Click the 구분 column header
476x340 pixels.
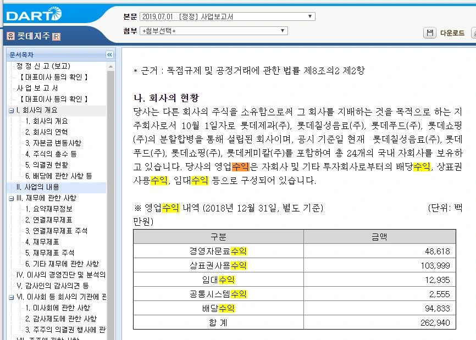(218, 237)
